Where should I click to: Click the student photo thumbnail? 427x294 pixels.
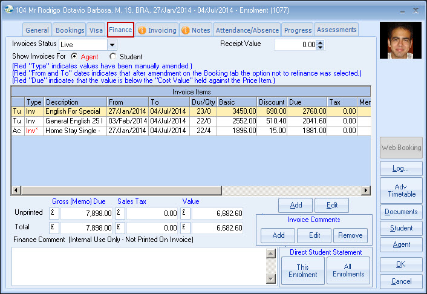[400, 41]
